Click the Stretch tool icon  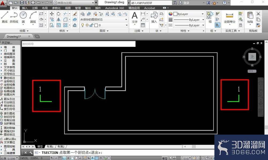(52, 25)
